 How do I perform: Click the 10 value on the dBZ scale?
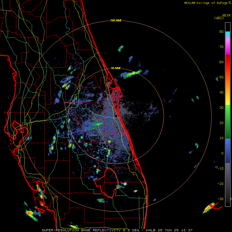[x=221, y=138]
